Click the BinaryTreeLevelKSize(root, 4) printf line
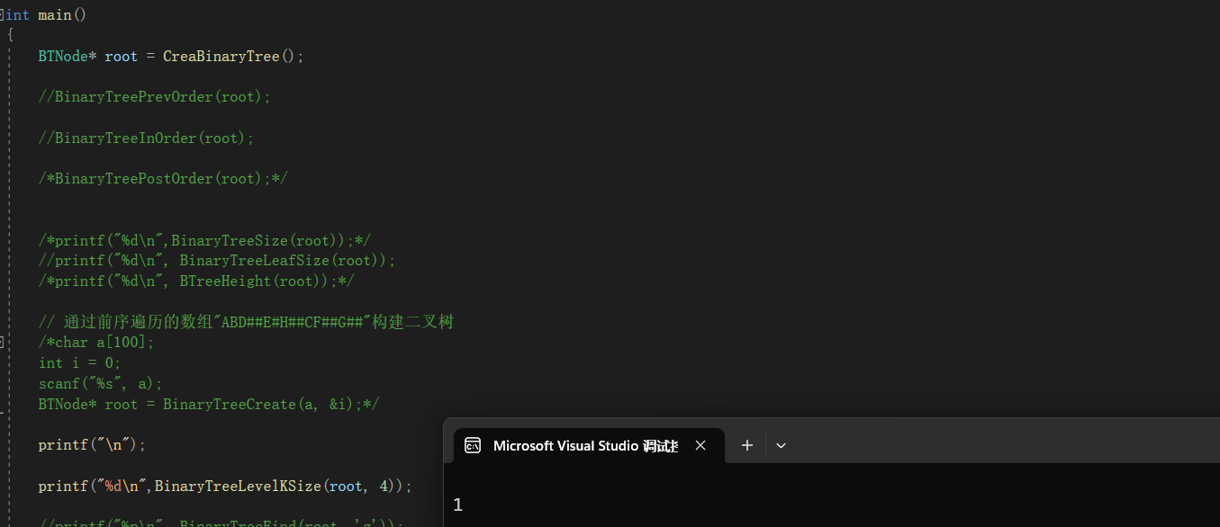Image resolution: width=1220 pixels, height=527 pixels. coord(225,486)
